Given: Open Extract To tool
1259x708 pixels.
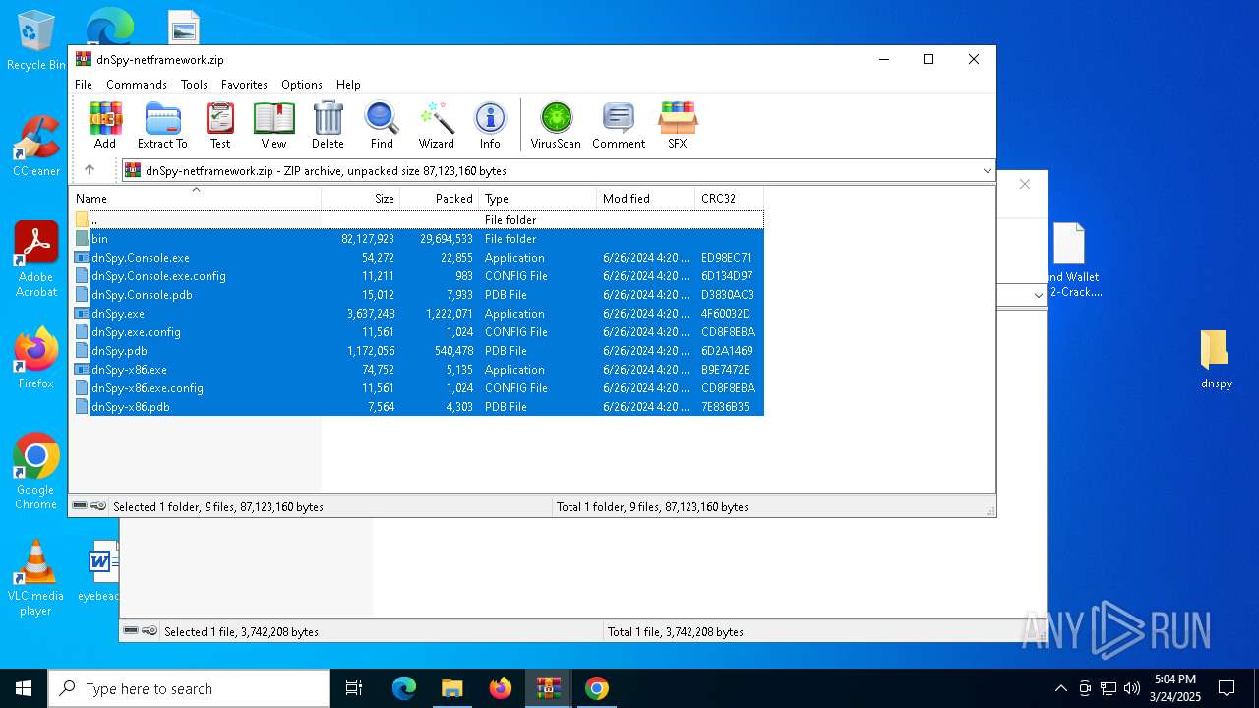Looking at the screenshot, I should tap(162, 125).
